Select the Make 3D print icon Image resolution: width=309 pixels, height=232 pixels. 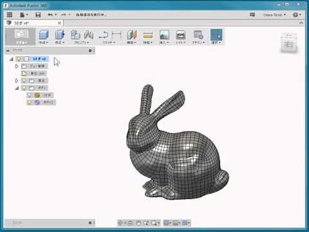click(180, 35)
